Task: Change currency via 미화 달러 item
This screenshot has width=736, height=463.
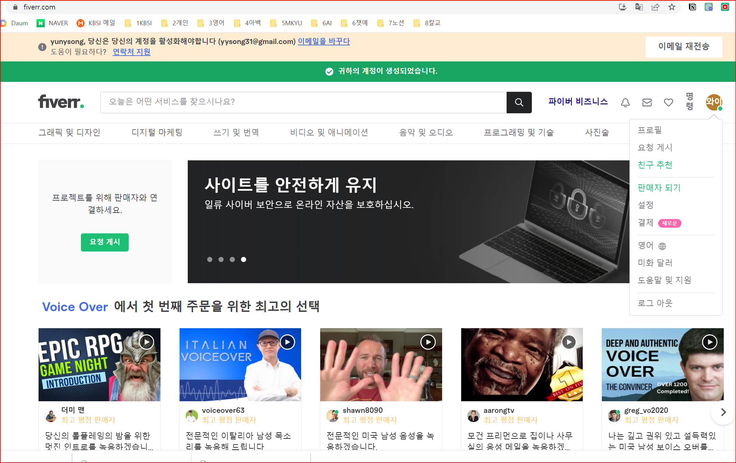Action: coord(655,263)
